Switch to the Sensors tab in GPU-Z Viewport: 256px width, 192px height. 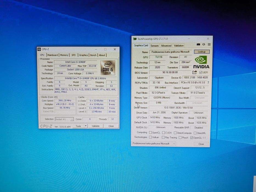pyautogui.click(x=154, y=46)
